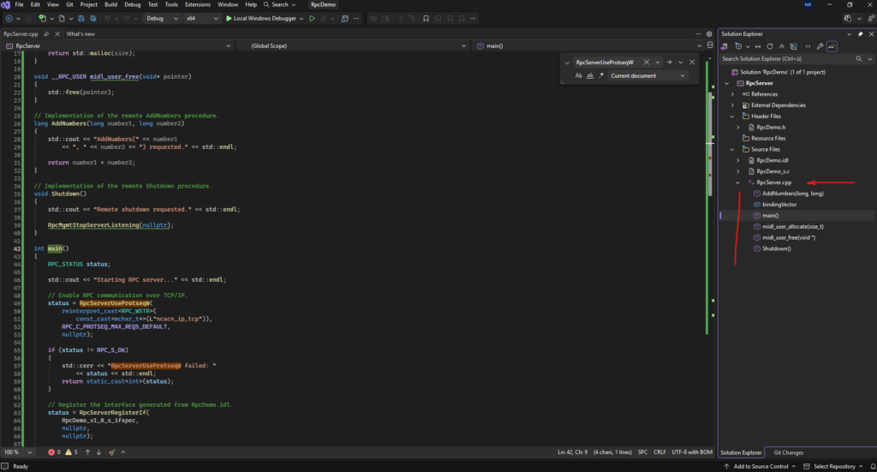Click the Solution Explorer bottom tab

click(x=741, y=452)
